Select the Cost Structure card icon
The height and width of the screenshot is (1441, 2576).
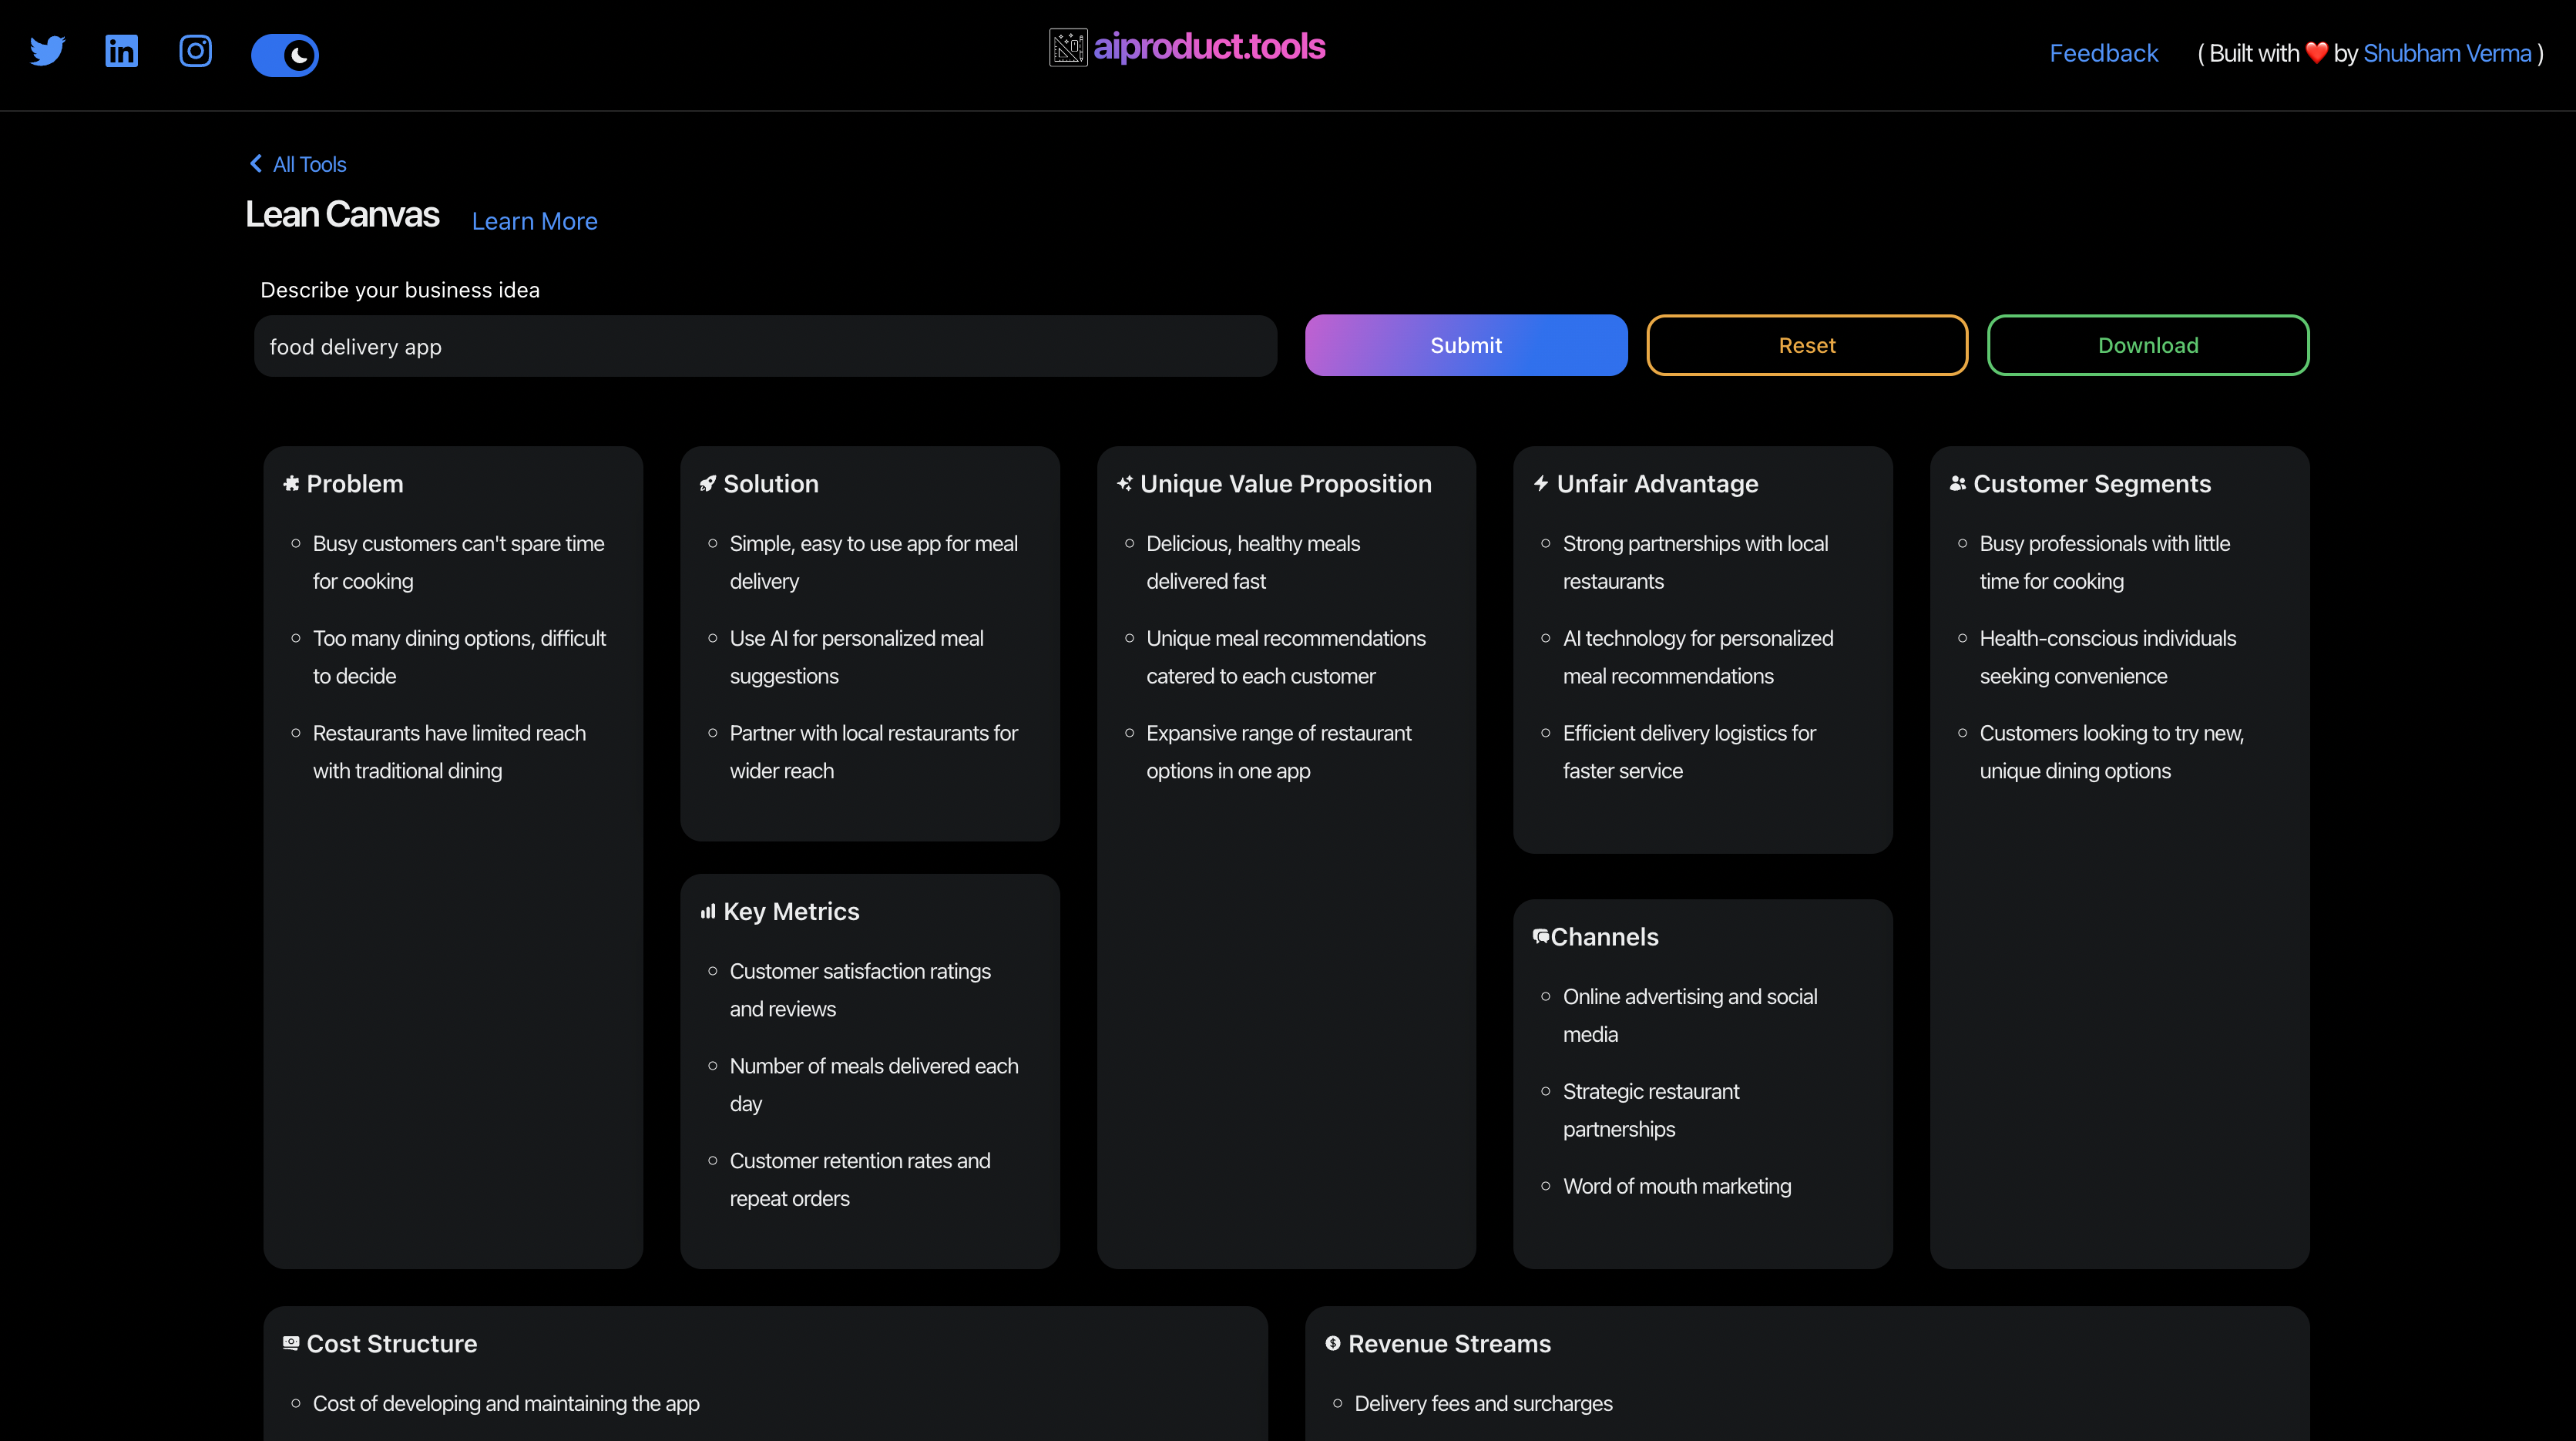tap(291, 1343)
